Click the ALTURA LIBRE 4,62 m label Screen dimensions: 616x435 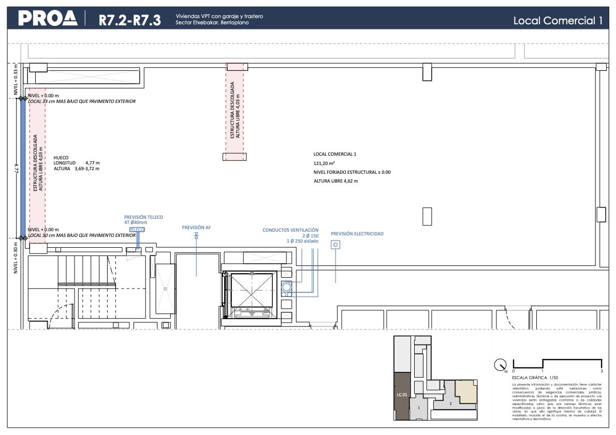coord(335,181)
